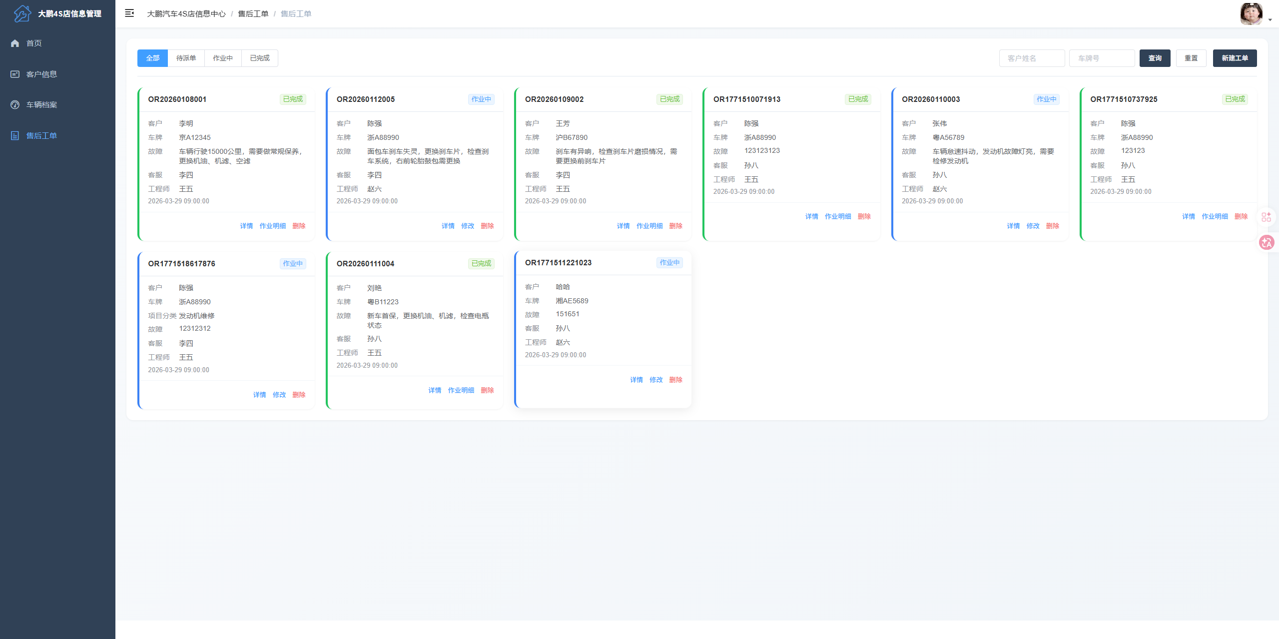Click the gauge icon beside 车辆档案
This screenshot has width=1279, height=639.
point(15,105)
